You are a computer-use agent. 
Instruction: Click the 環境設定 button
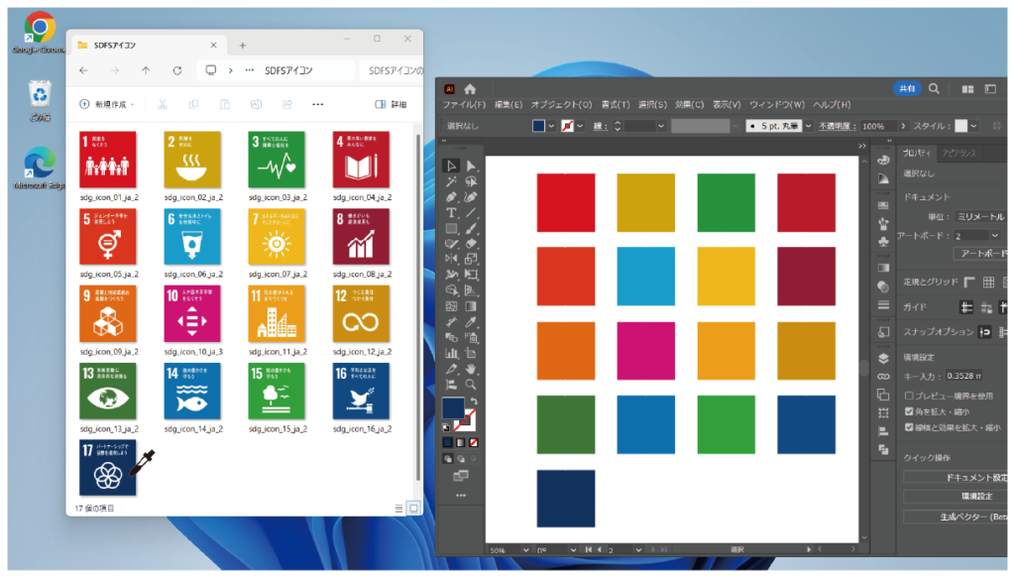click(956, 497)
